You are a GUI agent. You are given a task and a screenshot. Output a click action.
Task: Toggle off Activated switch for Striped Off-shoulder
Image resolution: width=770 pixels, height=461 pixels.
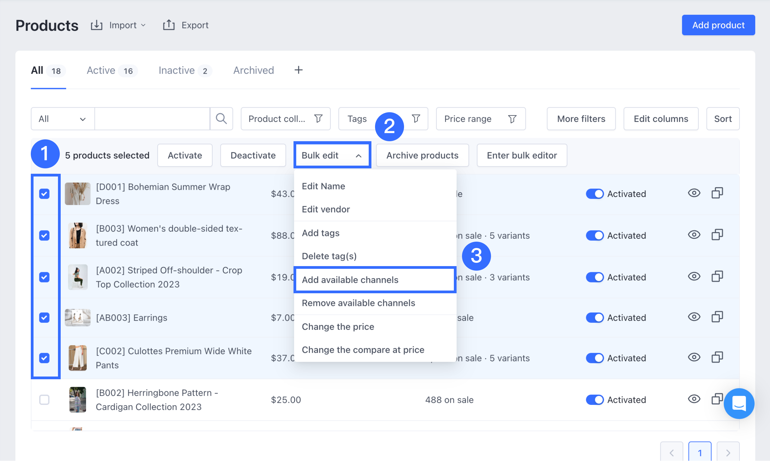[594, 277]
